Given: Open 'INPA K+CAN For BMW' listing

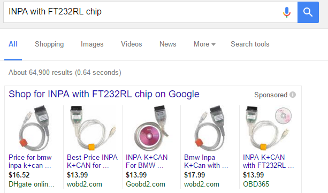Looking at the screenshot, I should point(147,161).
